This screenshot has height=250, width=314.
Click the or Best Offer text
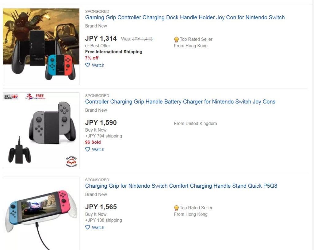98,46
